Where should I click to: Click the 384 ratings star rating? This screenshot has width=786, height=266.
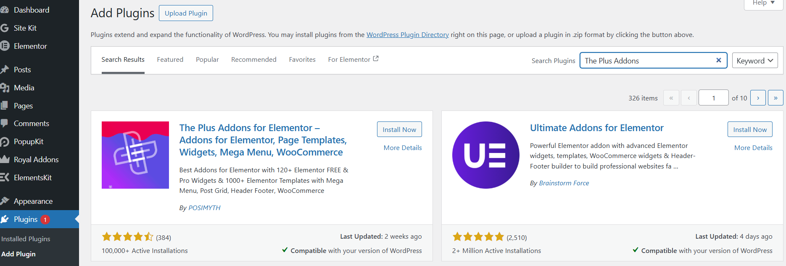[128, 237]
